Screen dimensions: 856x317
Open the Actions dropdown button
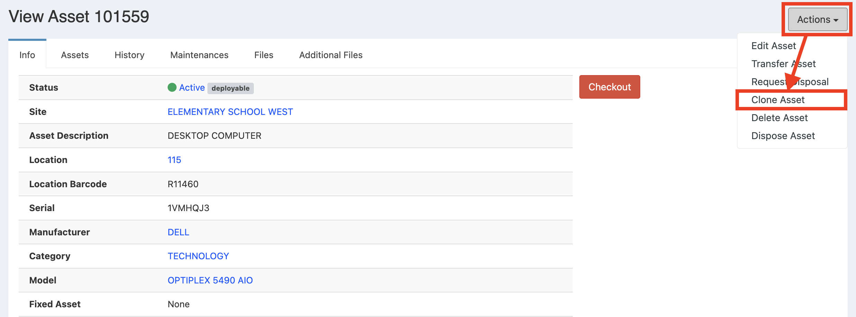click(817, 20)
